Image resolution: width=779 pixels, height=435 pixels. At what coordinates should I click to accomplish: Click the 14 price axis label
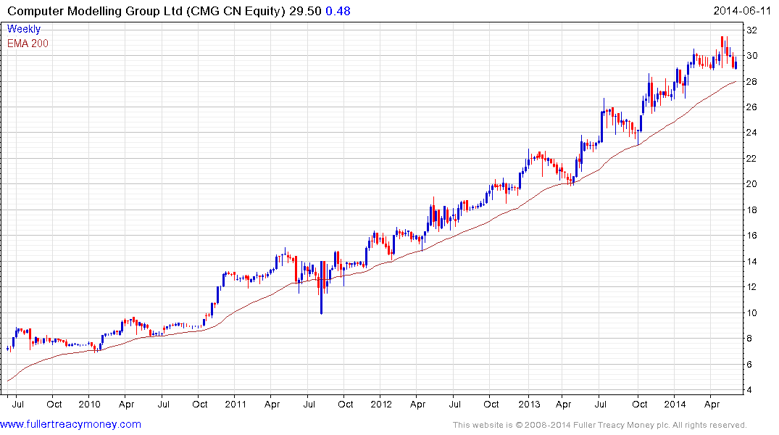coord(751,262)
